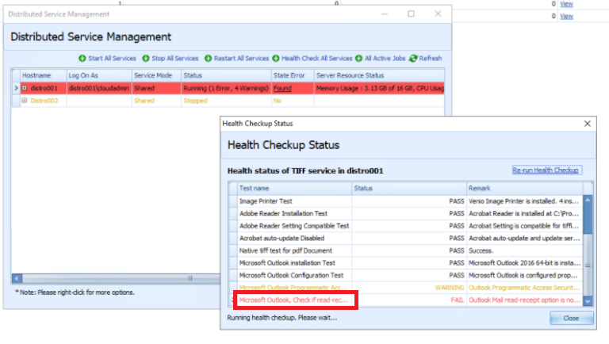Open the second View link in background window
609x344 pixels.
coord(567,17)
